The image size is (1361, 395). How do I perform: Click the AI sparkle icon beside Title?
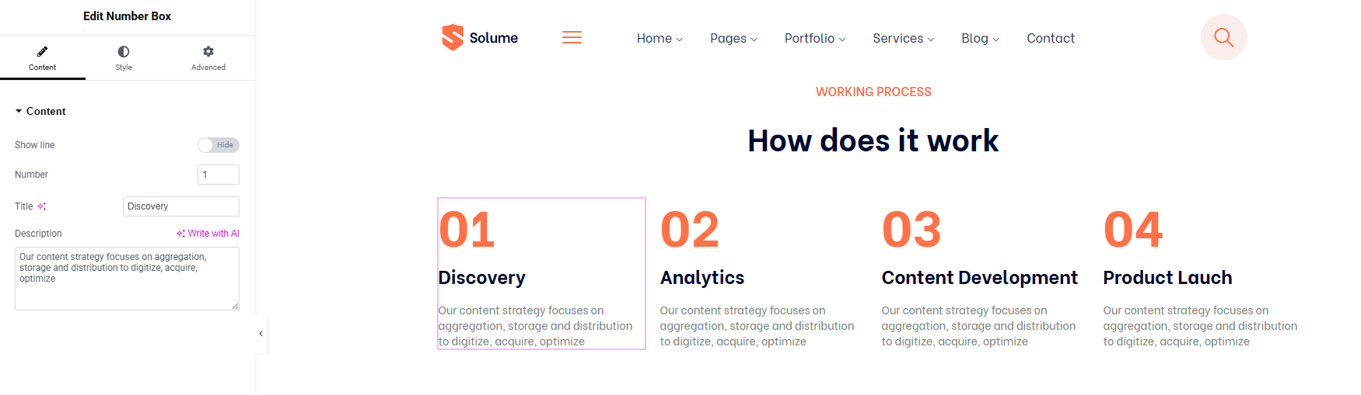pos(42,206)
